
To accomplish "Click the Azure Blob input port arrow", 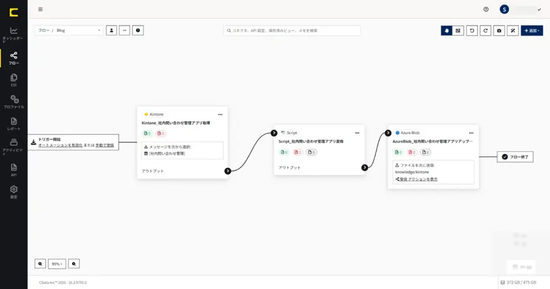I will tap(388, 133).
